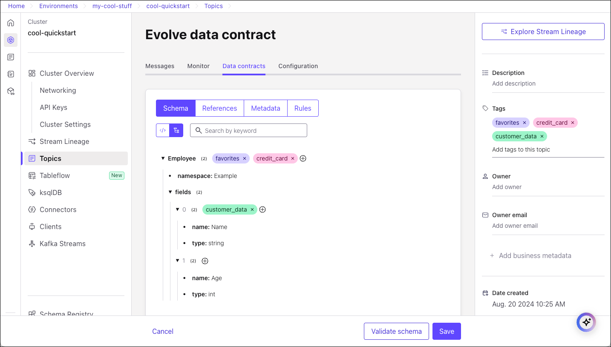Click the Search by keyword field

click(x=248, y=130)
